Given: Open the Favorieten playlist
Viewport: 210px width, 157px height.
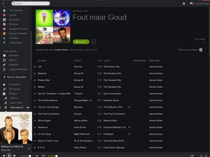Looking at the screenshot, I should 14,84.
